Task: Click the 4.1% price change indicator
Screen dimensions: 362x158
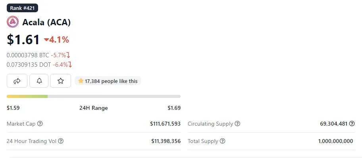Action: click(x=56, y=40)
